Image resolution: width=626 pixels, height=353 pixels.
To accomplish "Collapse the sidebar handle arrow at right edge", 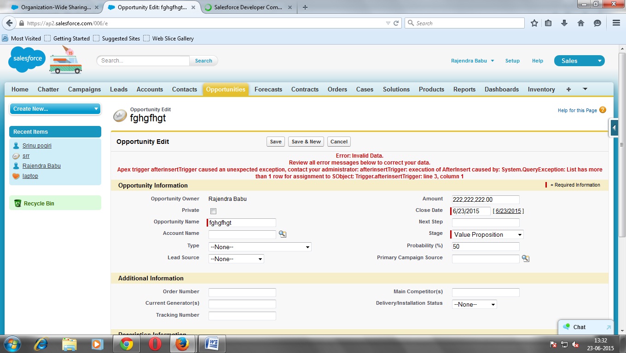I will (614, 128).
